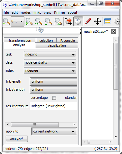The height and width of the screenshot is (154, 122).
Task: Expand the panel with right arrow
Action: [81, 33]
